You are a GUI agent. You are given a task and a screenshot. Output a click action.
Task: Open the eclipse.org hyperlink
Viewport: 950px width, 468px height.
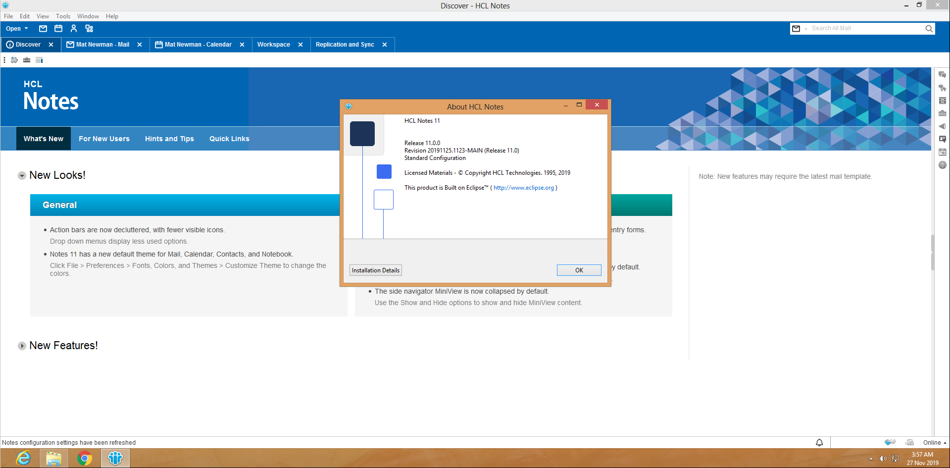tap(523, 188)
